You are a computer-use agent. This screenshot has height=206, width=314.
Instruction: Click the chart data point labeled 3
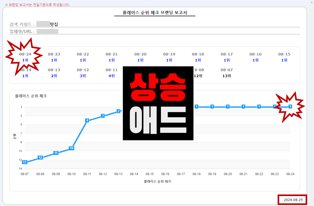coord(103,116)
